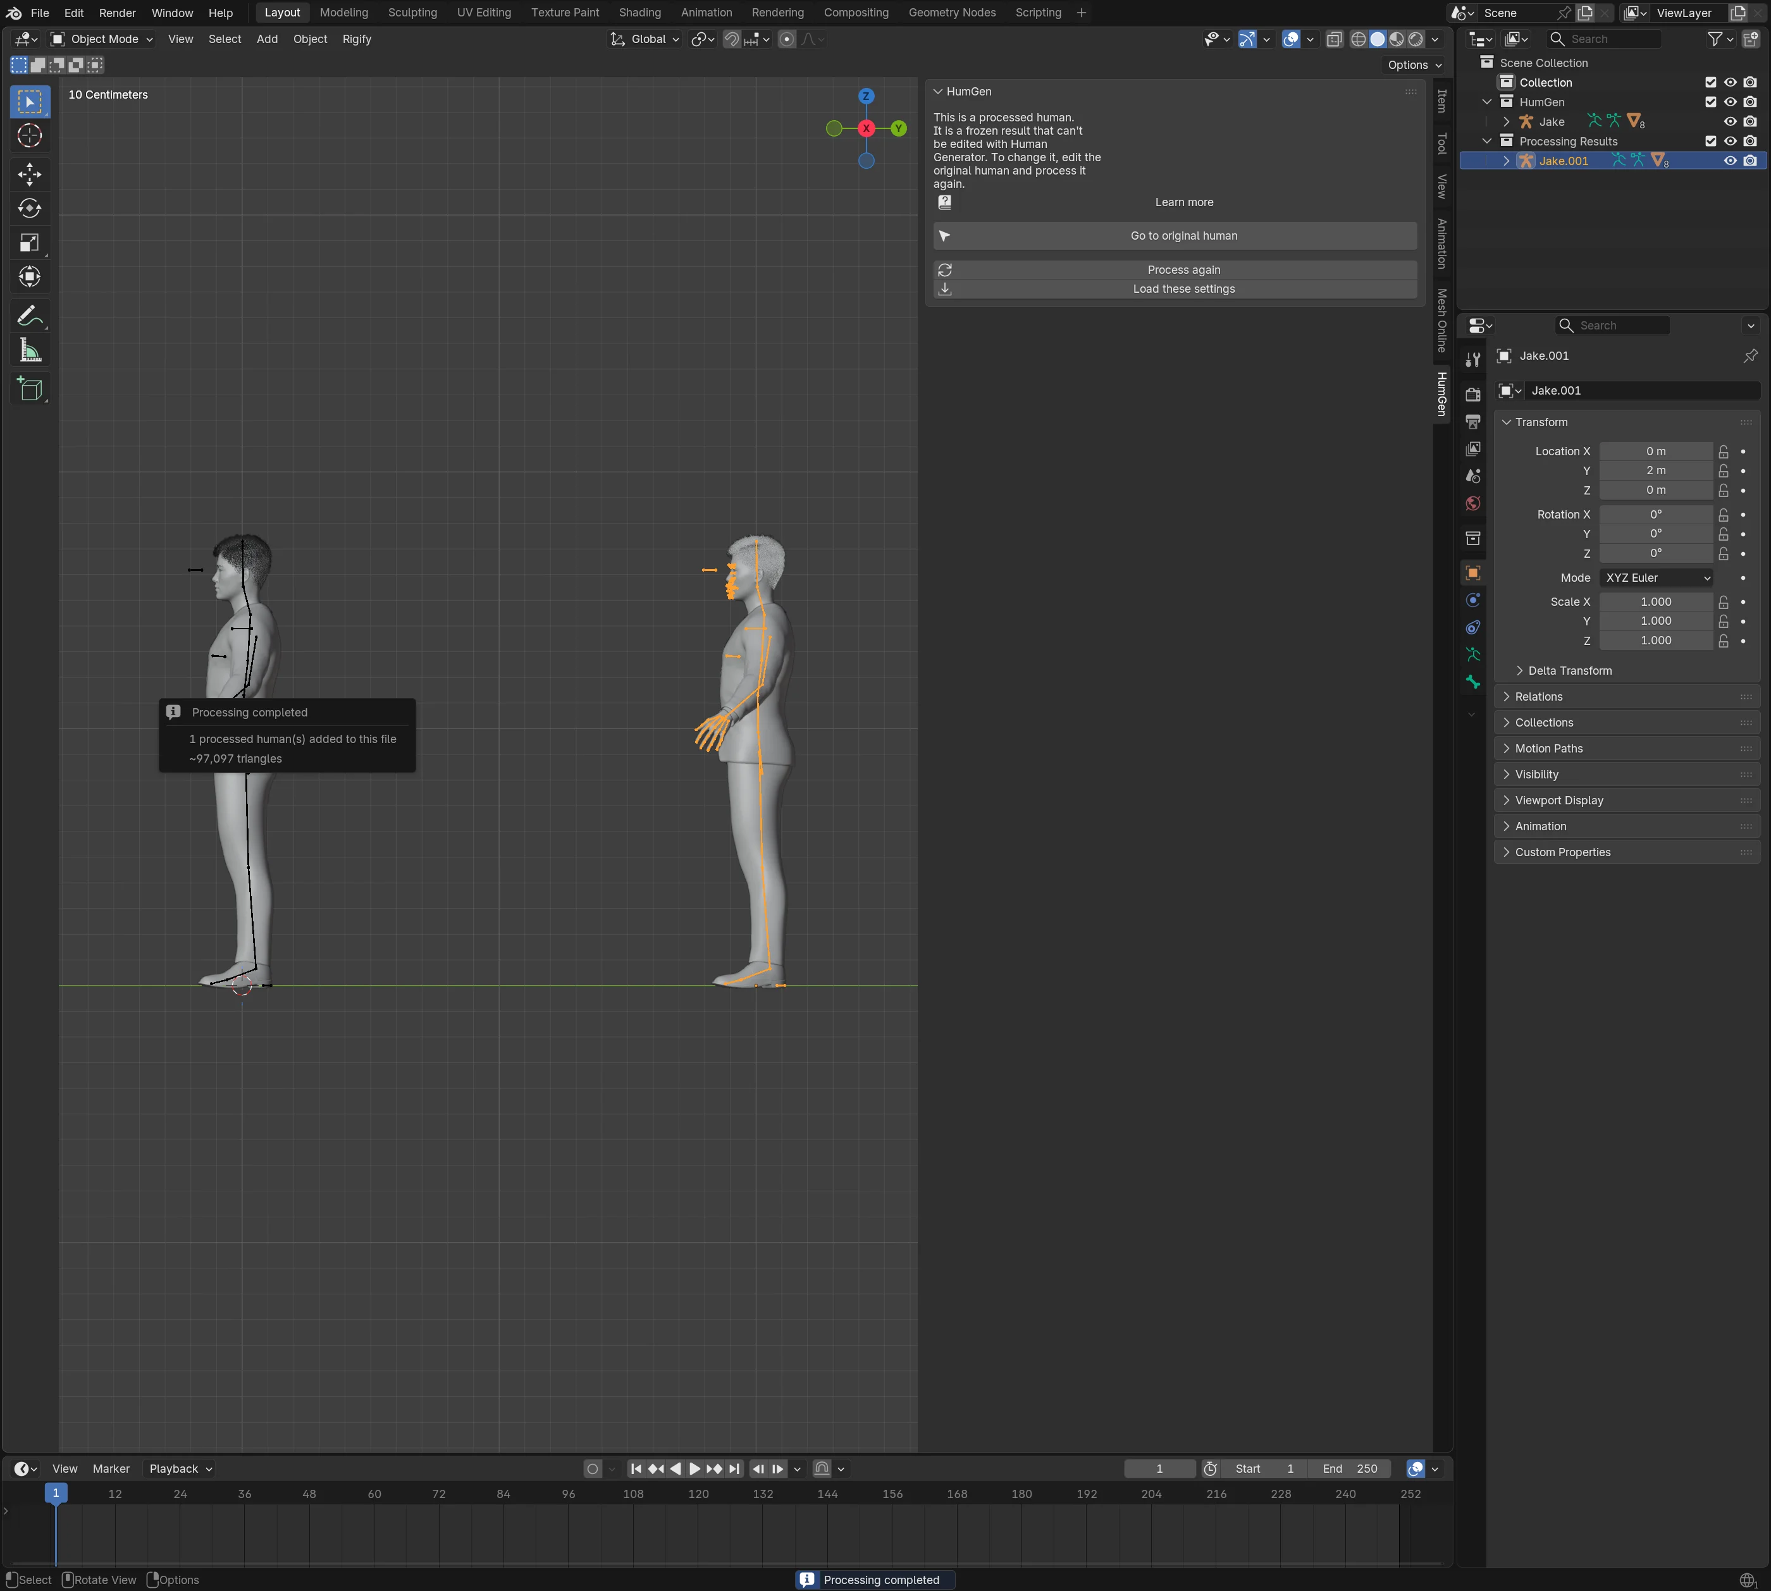
Task: Open Object Data armature properties tab
Action: click(x=1472, y=654)
